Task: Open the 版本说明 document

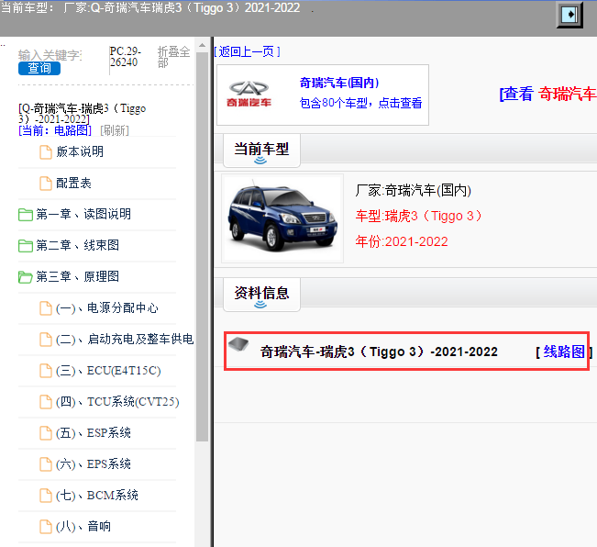Action: [80, 151]
